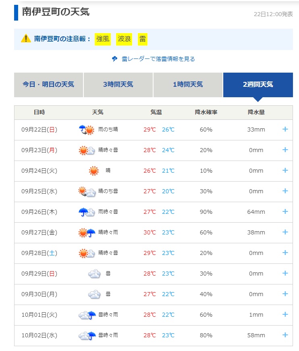Click the 強風 advisory label

point(102,39)
